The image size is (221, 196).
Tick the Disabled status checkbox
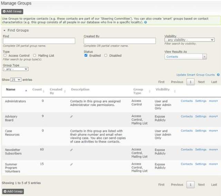106,55
